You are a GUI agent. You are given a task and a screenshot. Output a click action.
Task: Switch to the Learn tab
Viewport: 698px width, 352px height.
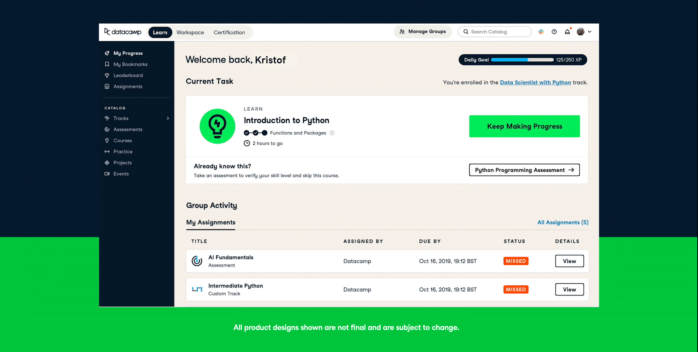pos(160,32)
